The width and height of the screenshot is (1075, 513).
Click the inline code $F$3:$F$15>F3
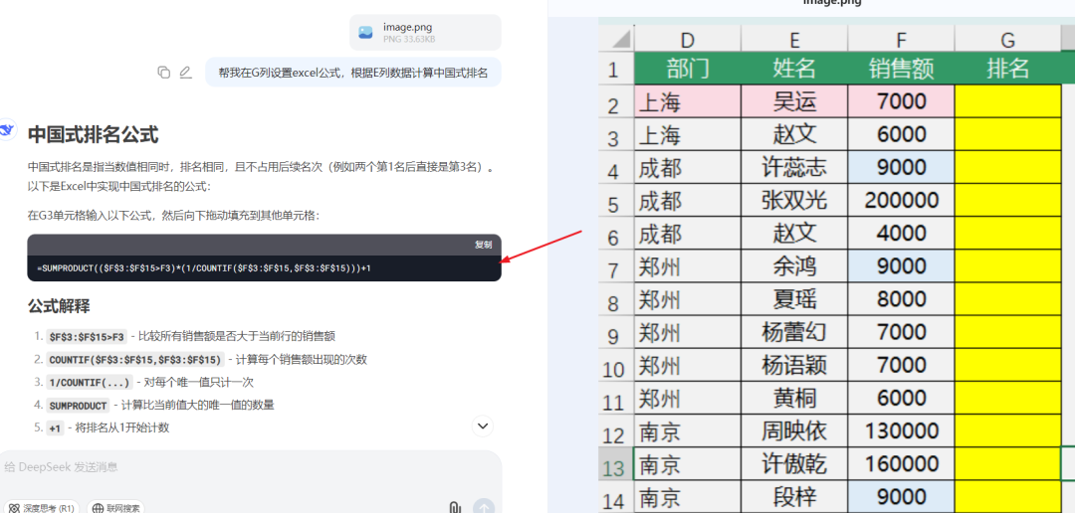pyautogui.click(x=87, y=336)
